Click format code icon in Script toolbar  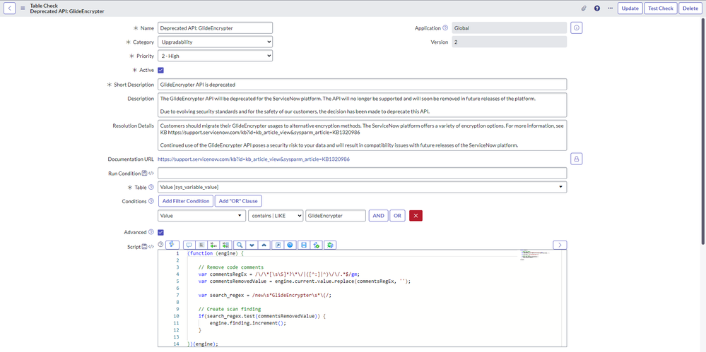(201, 245)
